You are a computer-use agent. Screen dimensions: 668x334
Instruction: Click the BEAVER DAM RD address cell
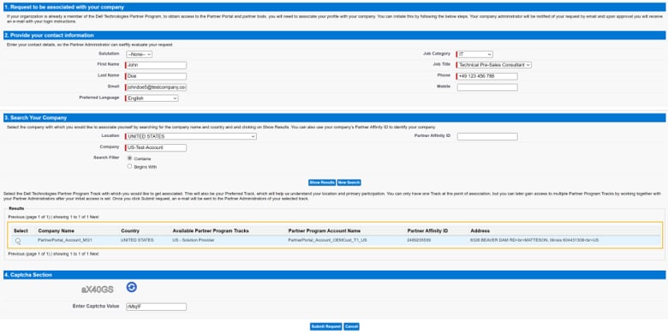534,241
